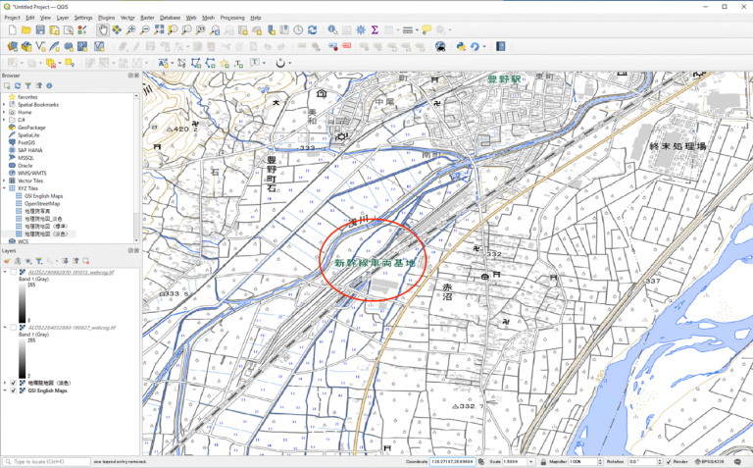Open a project using the folder icon
This screenshot has height=468, width=753.
tap(25, 29)
